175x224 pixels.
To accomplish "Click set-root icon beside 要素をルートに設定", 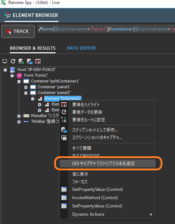I will 64,120.
